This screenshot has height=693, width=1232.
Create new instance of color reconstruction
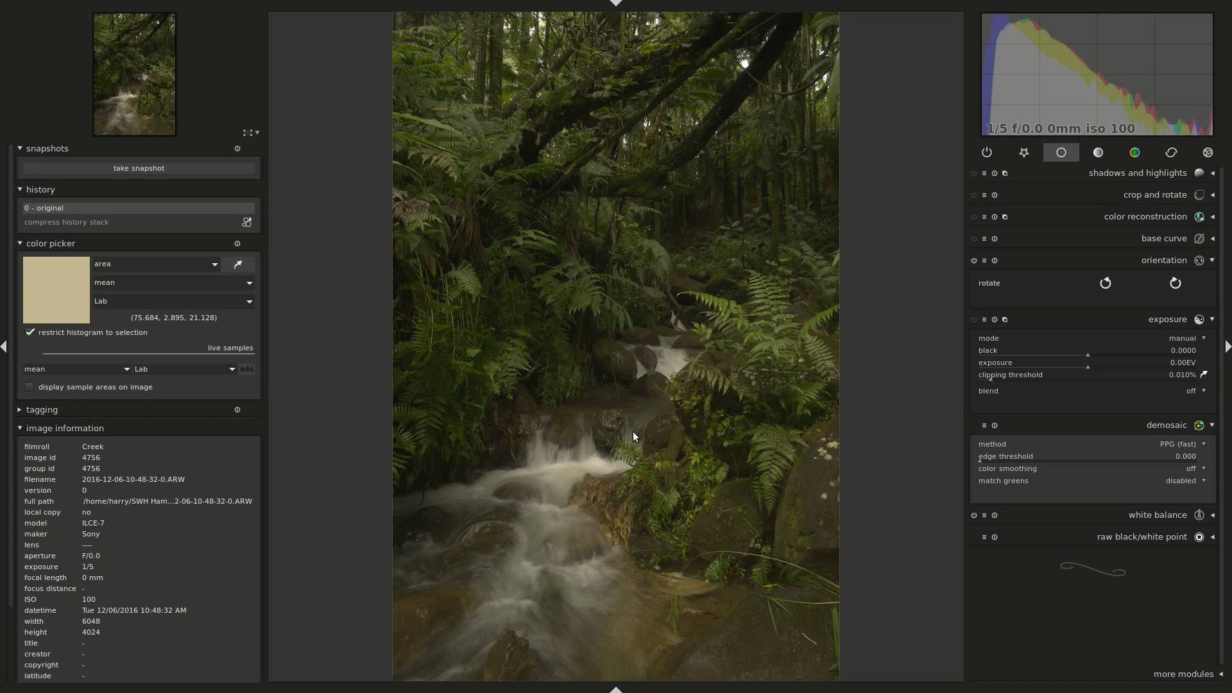(1005, 217)
